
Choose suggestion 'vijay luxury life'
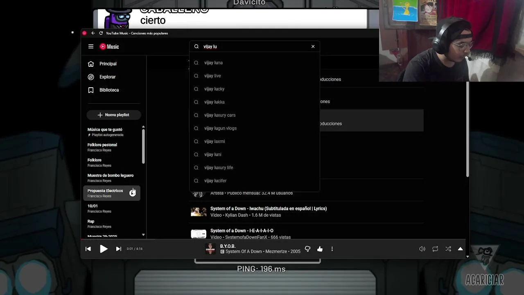pos(254,168)
